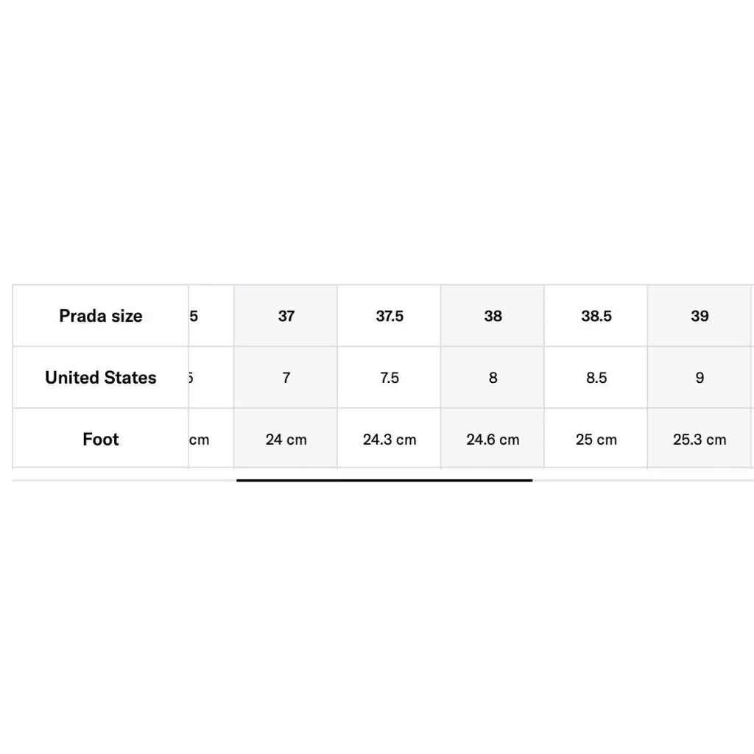Click United States size 7 cell

point(286,378)
